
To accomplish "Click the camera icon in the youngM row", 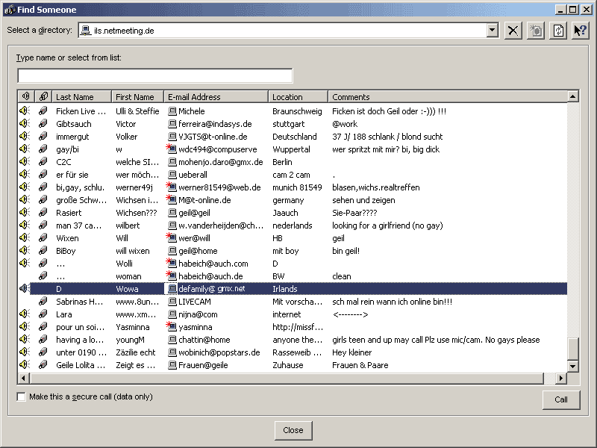I will point(43,340).
